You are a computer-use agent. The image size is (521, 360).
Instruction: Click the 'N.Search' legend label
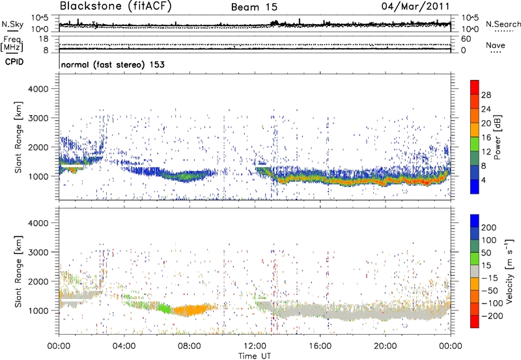coord(503,24)
